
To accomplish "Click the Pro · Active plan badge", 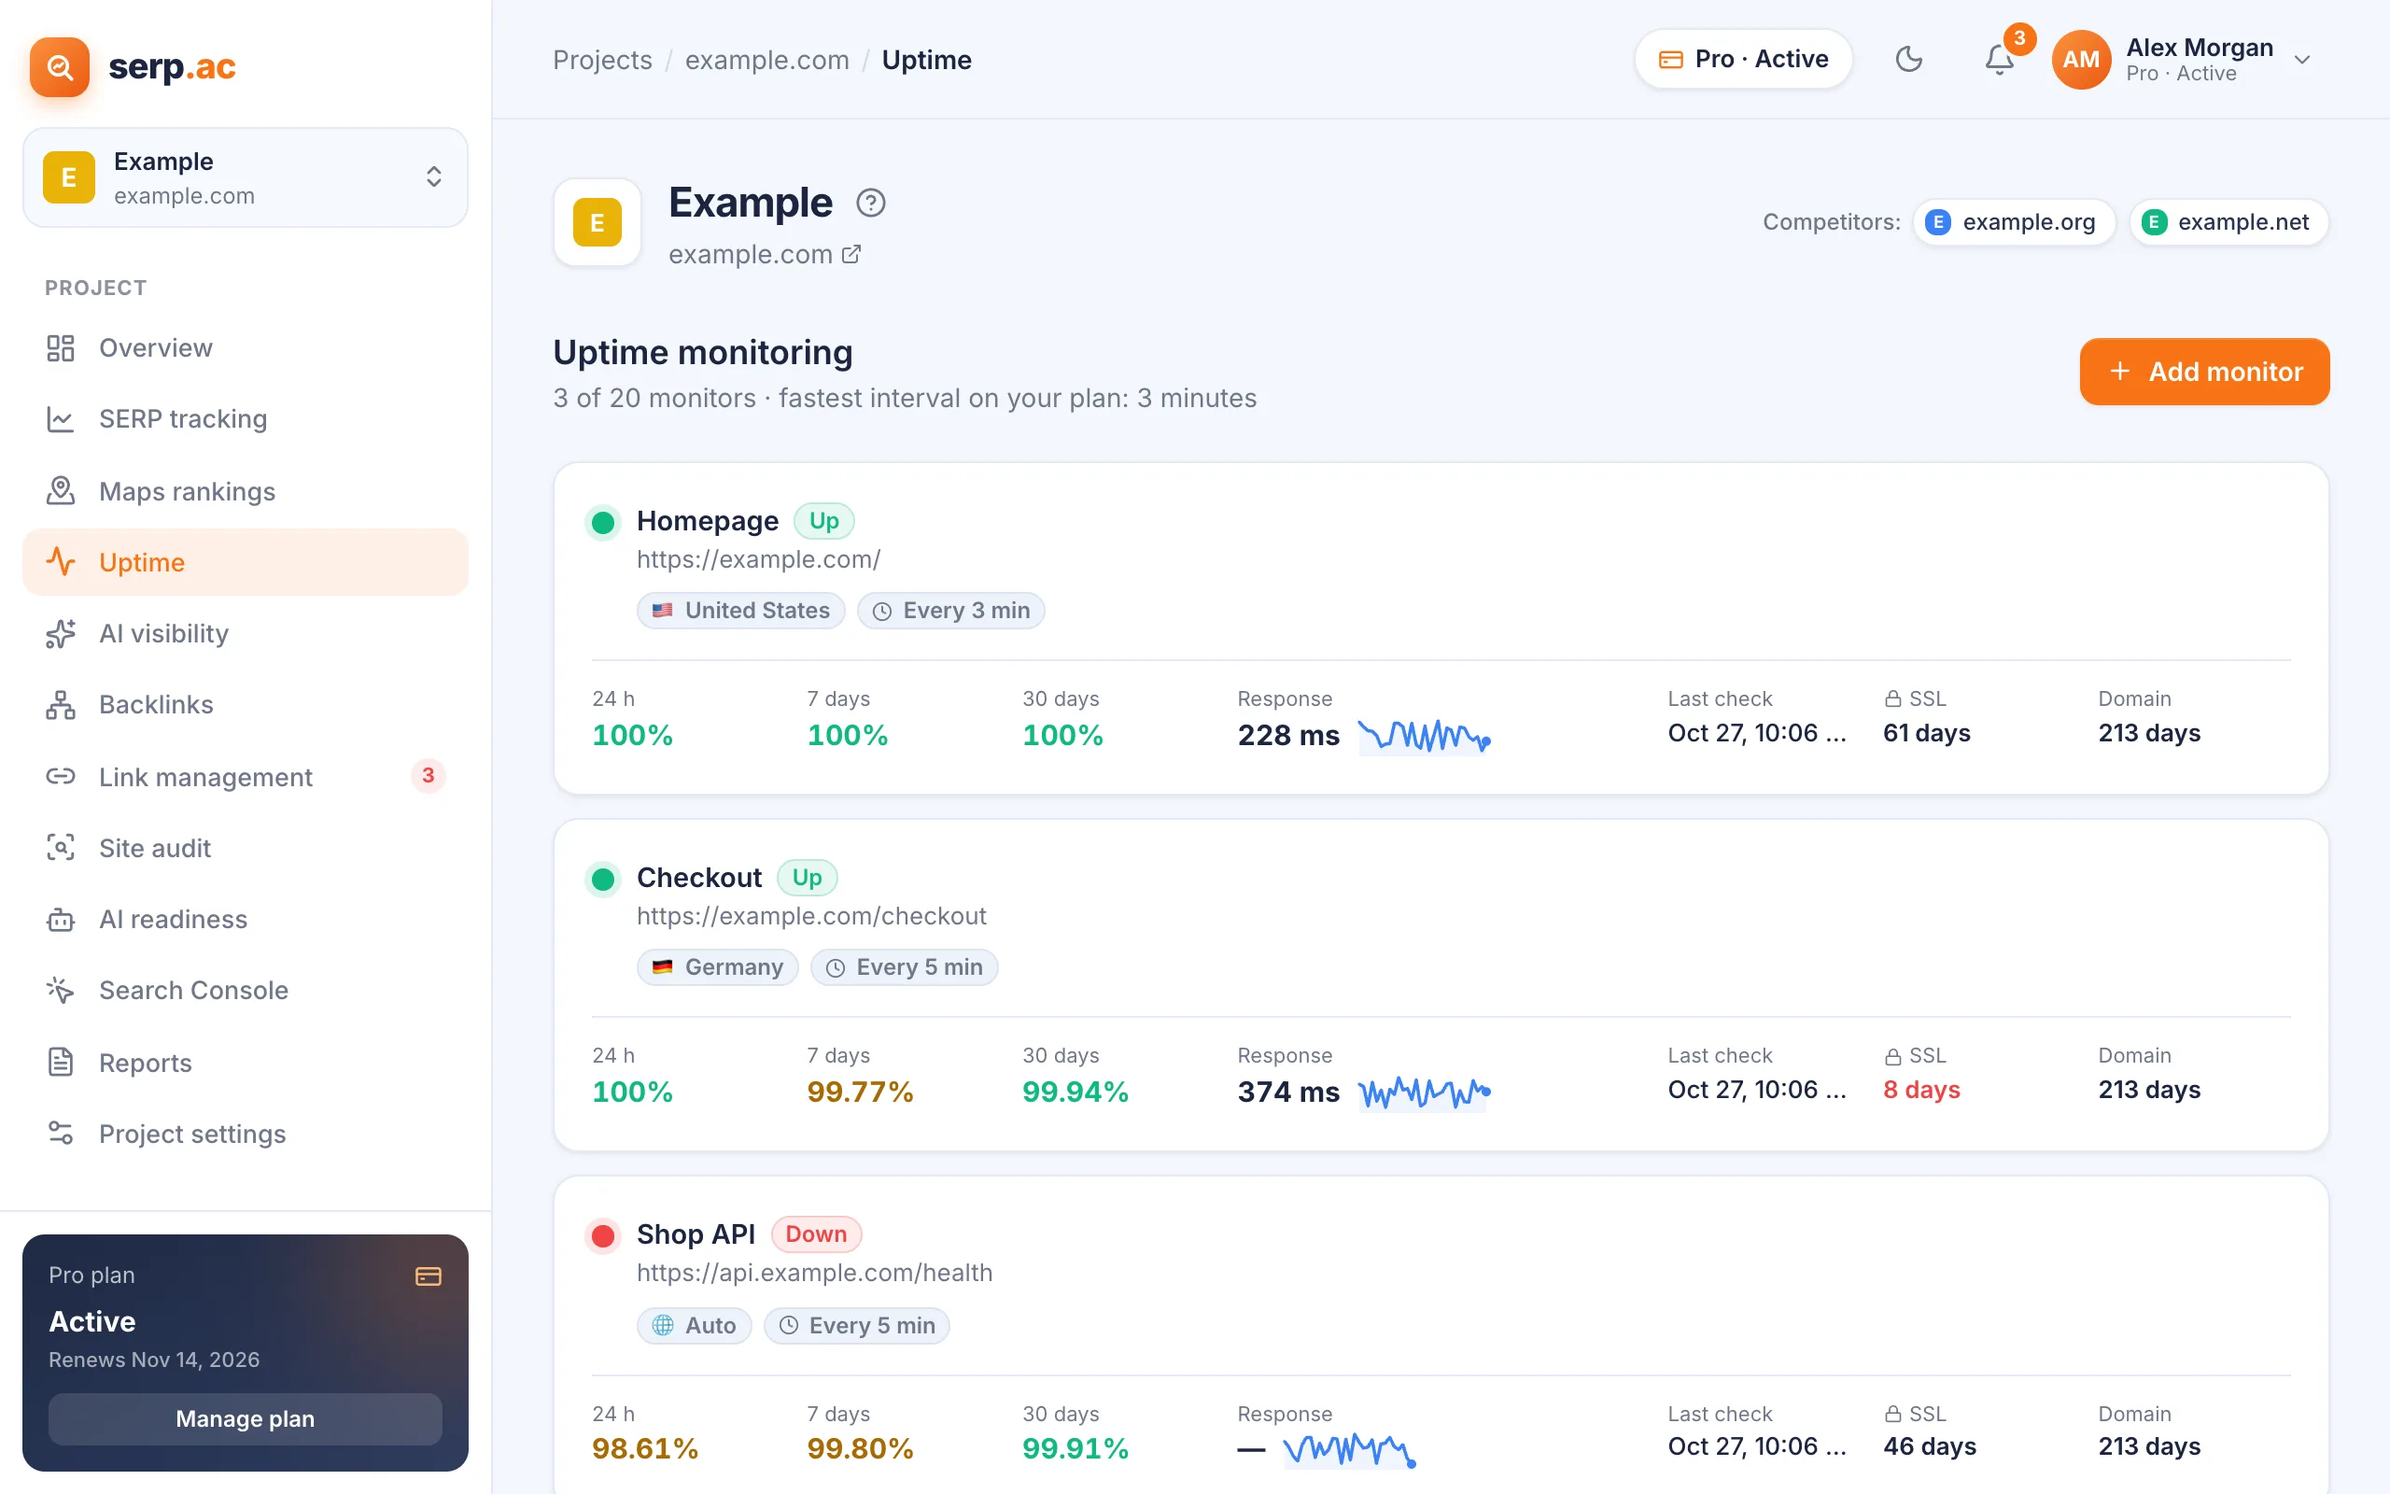I will pos(1743,59).
